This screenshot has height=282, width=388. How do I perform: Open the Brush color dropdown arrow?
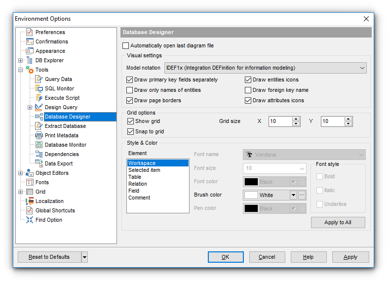tap(293, 195)
